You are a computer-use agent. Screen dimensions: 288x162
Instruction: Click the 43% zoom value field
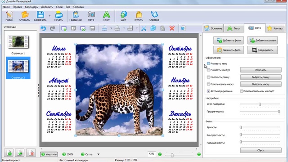coord(152,154)
